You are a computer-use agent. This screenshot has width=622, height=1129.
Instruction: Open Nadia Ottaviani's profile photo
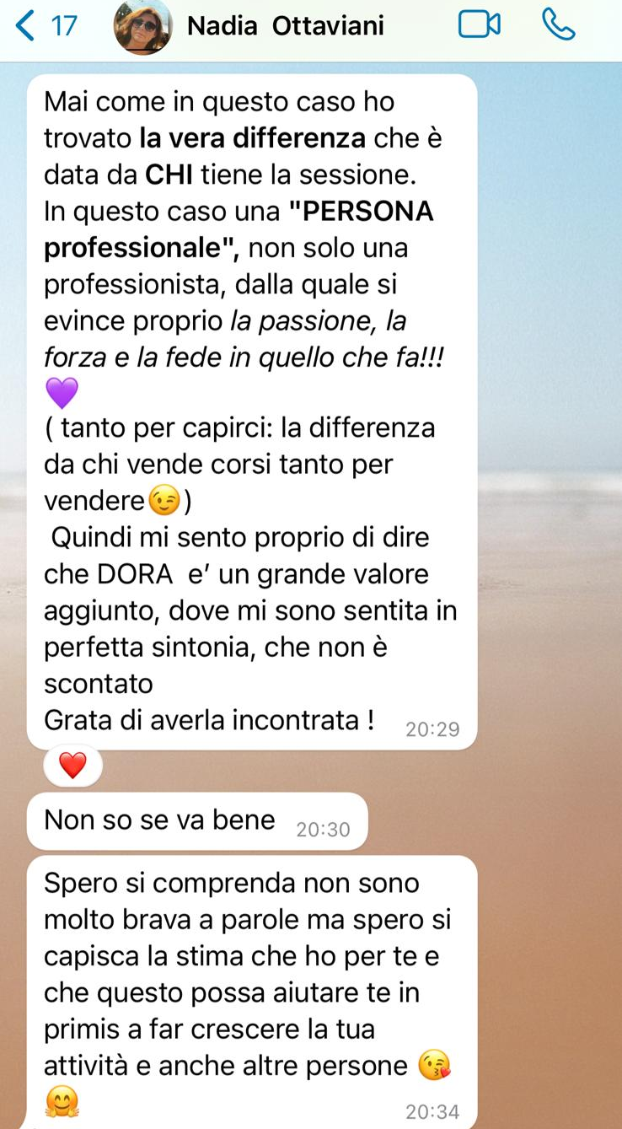pyautogui.click(x=142, y=26)
